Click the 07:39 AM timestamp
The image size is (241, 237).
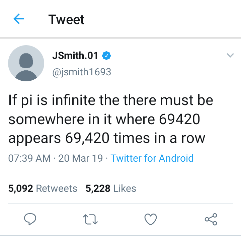click(29, 158)
